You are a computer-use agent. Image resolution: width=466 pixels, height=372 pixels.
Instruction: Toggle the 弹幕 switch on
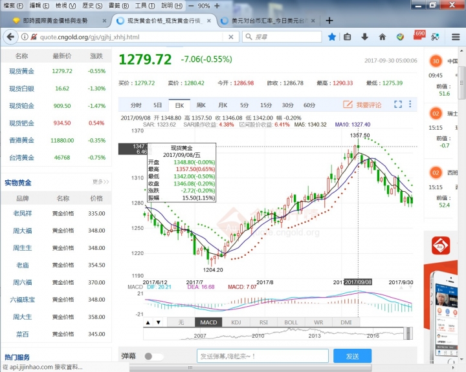click(153, 356)
